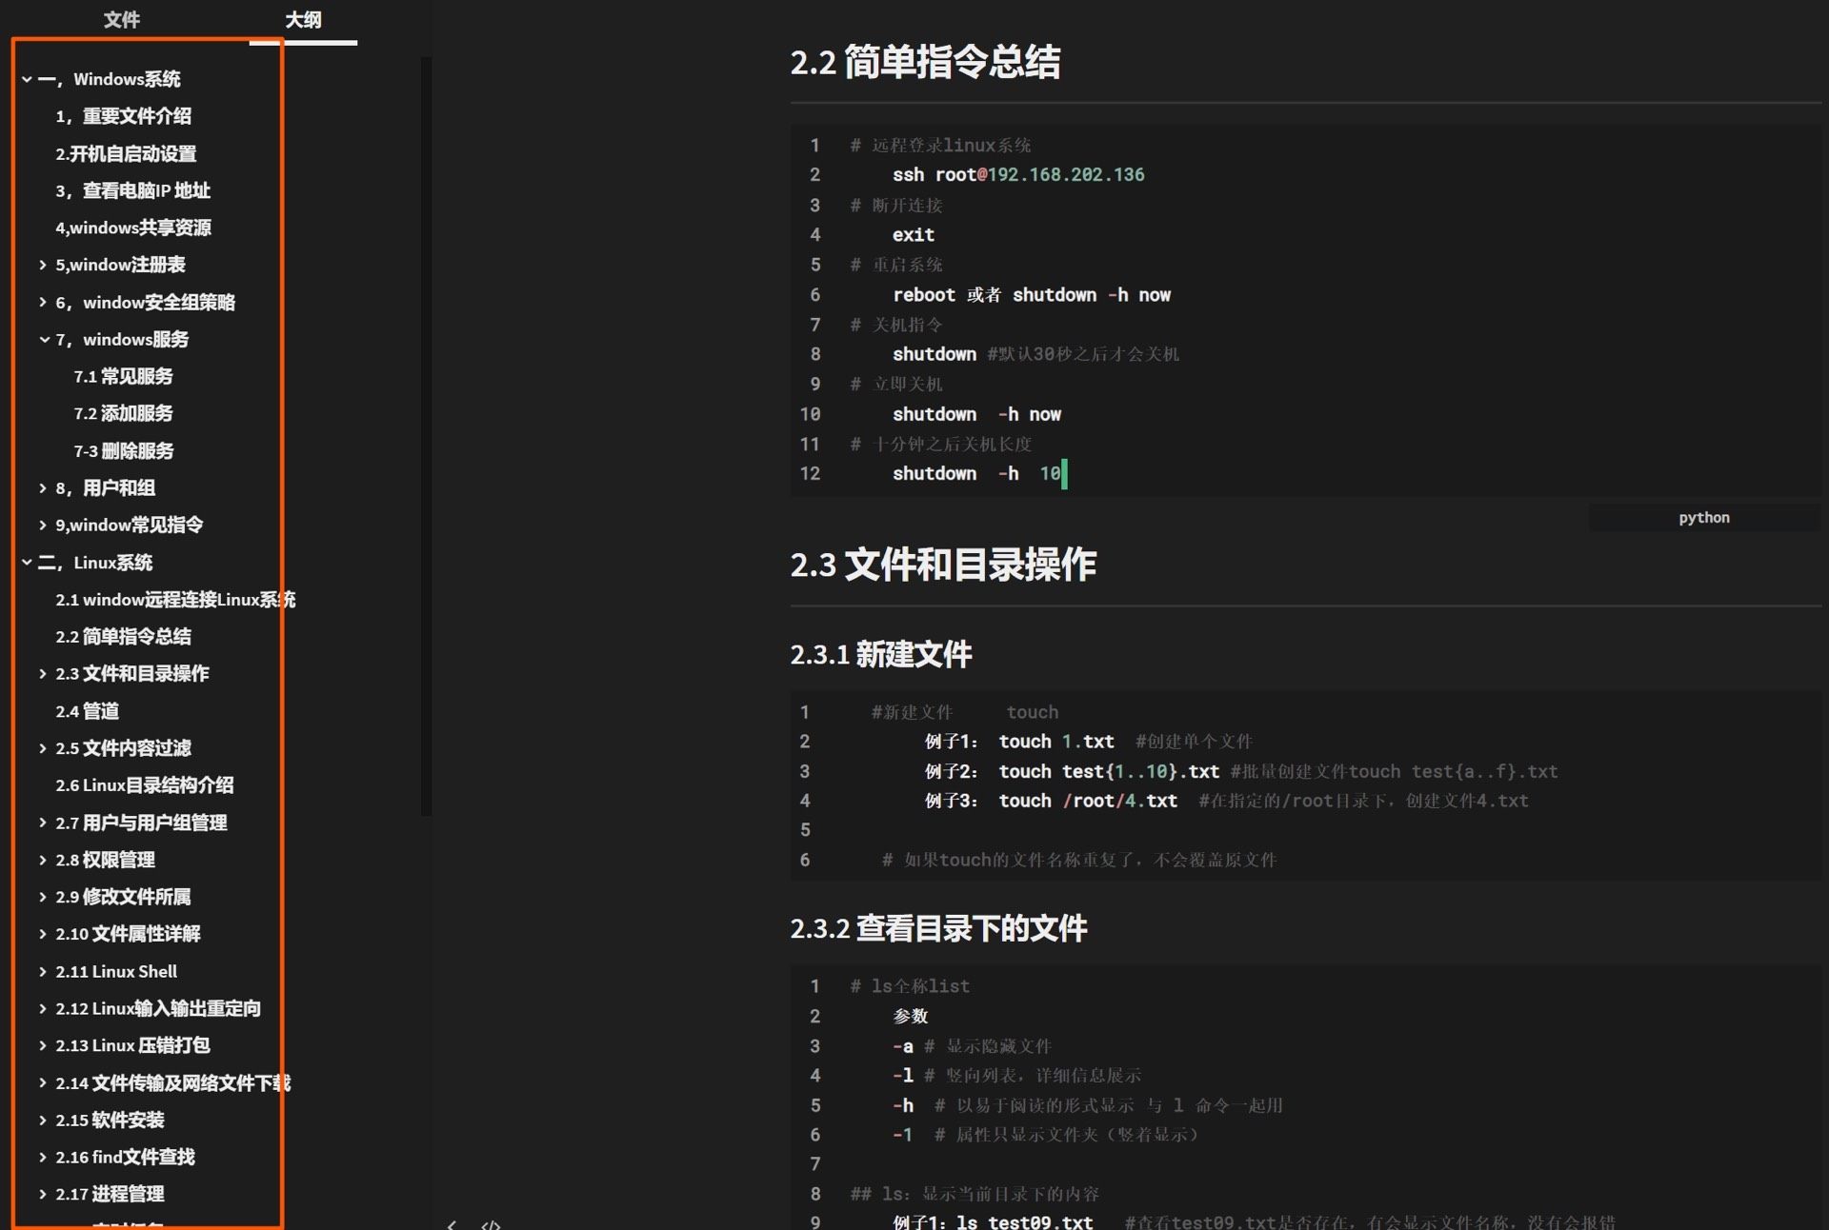1829x1230 pixels.
Task: Expand the 8，用户和组 outline item
Action: 43,487
